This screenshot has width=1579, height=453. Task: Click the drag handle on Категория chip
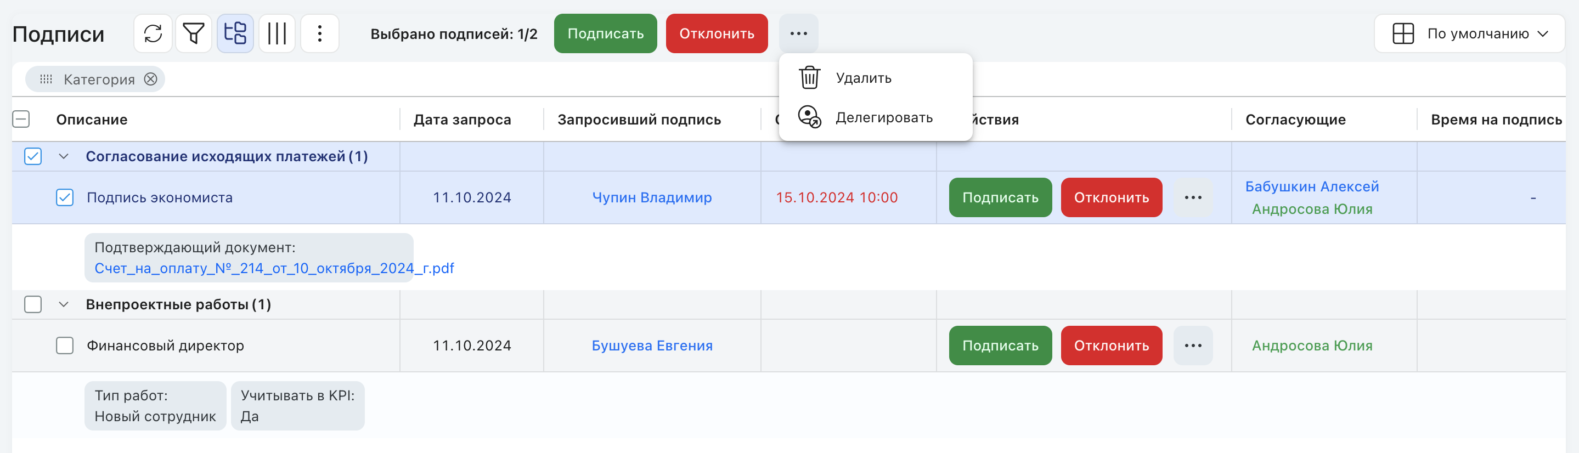[46, 79]
